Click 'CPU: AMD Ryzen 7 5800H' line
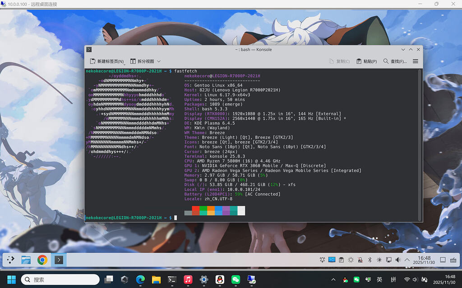This screenshot has height=288, width=462. click(x=232, y=161)
